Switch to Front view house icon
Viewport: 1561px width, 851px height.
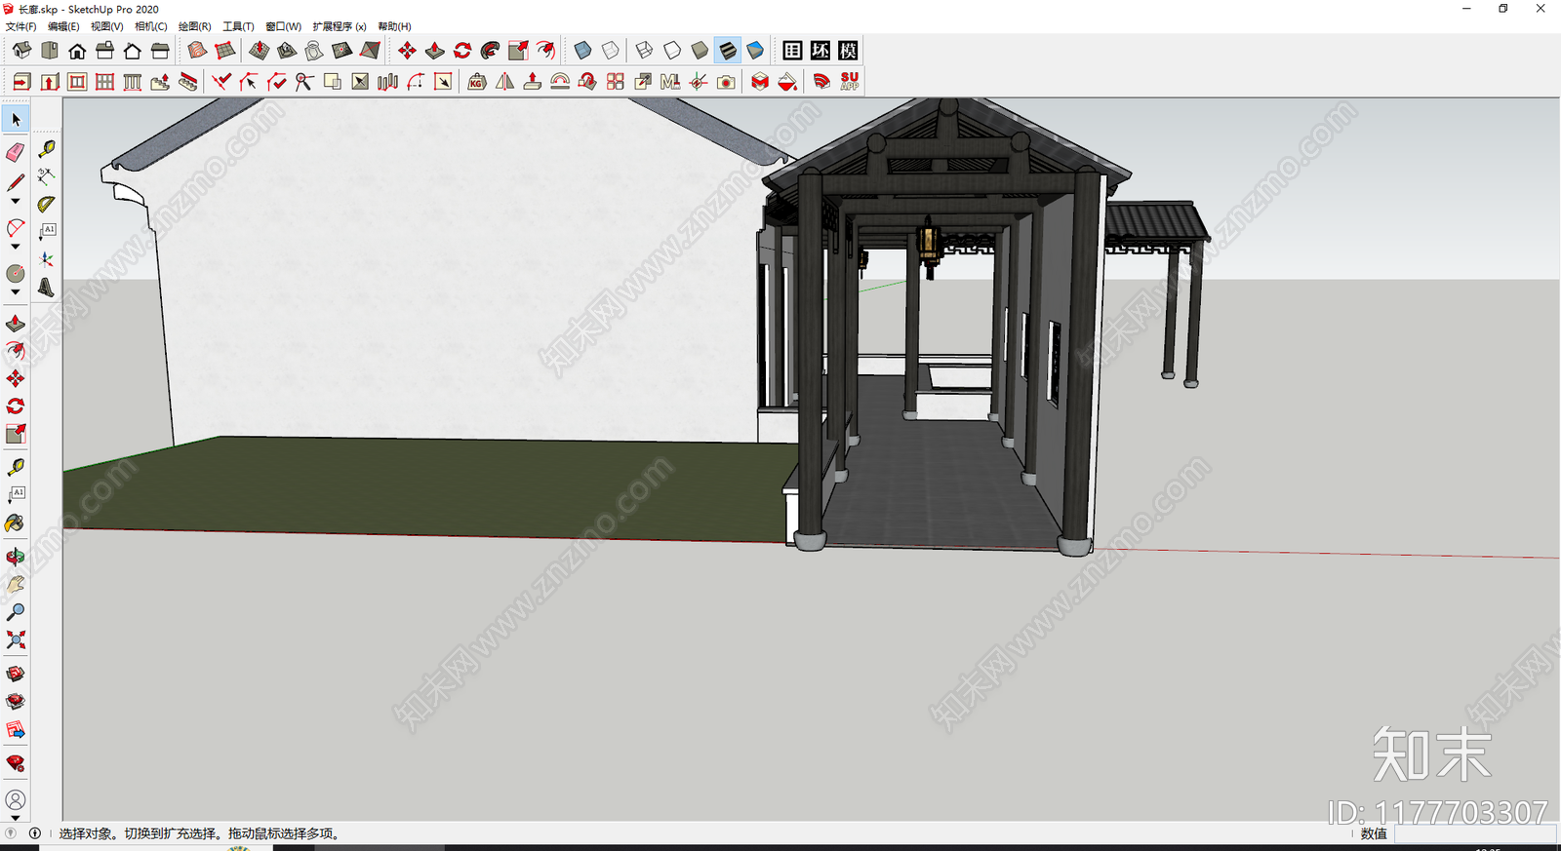[x=77, y=51]
